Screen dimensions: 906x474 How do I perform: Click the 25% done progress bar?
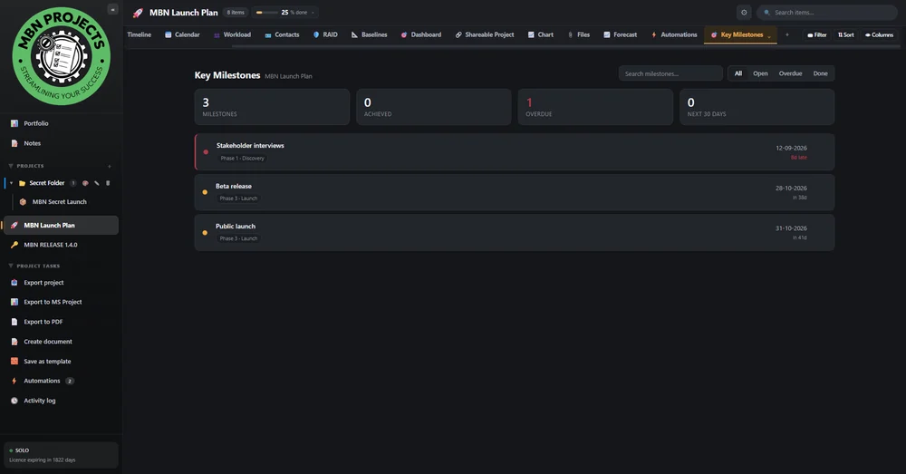tap(266, 12)
